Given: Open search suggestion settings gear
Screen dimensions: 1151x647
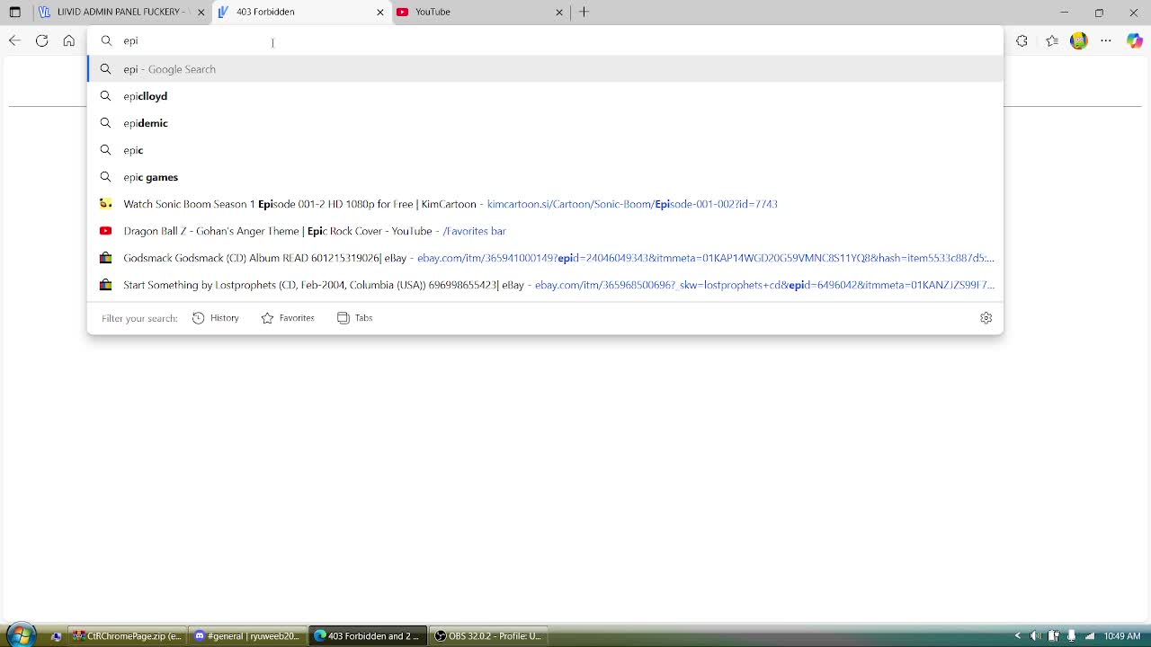Looking at the screenshot, I should pyautogui.click(x=986, y=317).
